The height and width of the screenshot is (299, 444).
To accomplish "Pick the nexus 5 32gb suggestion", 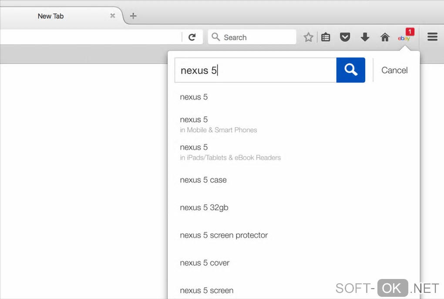I will (x=204, y=208).
